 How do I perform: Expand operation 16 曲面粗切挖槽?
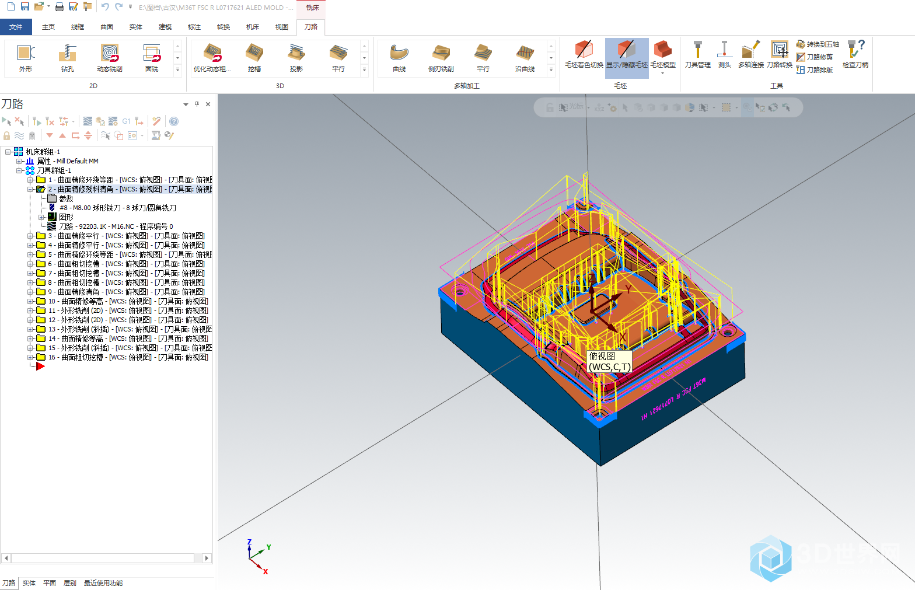pyautogui.click(x=30, y=357)
